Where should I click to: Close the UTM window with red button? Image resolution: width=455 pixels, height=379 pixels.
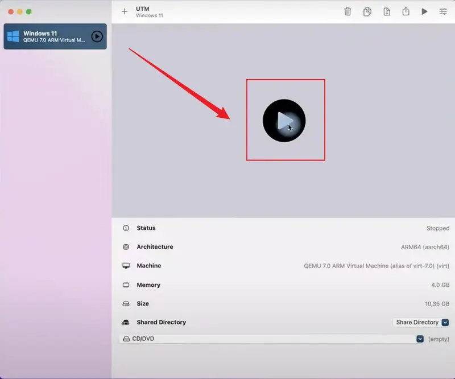pyautogui.click(x=11, y=12)
